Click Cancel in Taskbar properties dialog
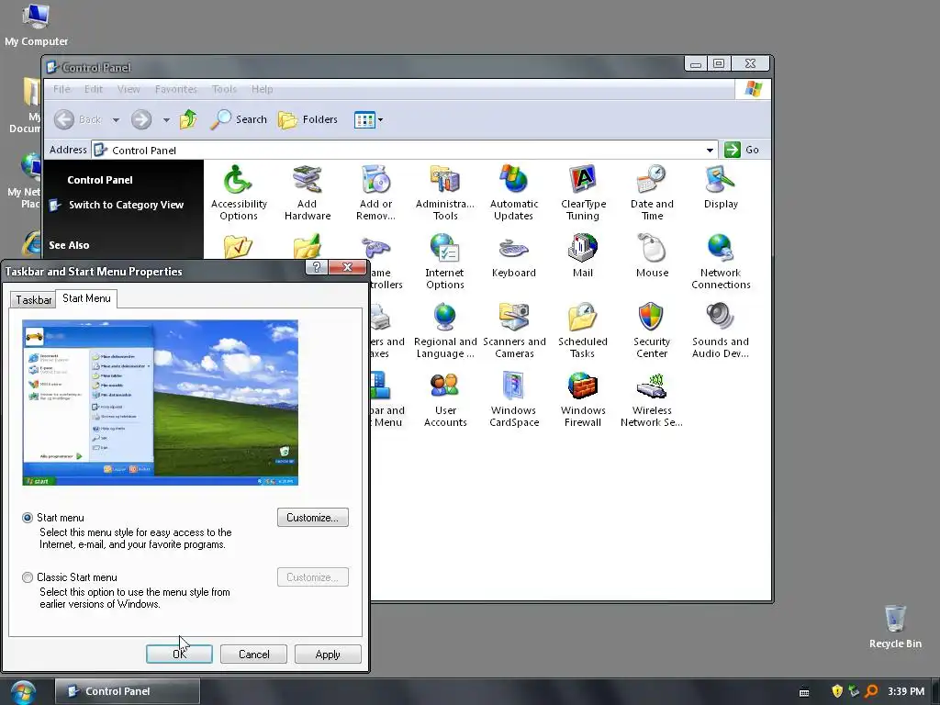The height and width of the screenshot is (705, 940). click(253, 654)
